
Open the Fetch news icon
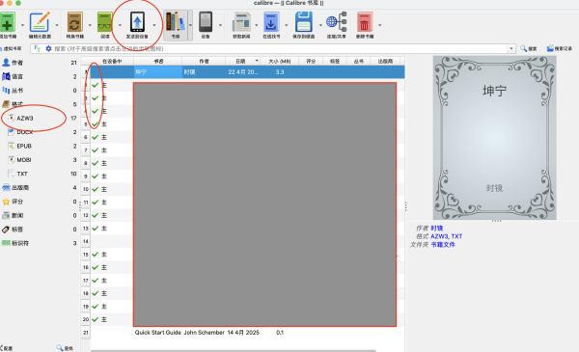coord(241,22)
